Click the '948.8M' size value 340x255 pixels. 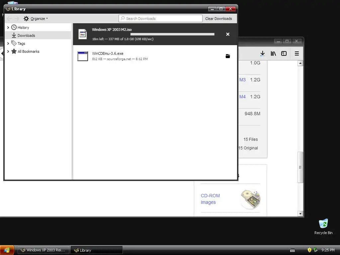(x=252, y=114)
